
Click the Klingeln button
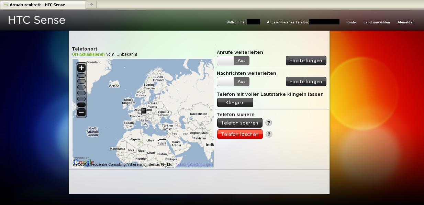click(x=235, y=102)
